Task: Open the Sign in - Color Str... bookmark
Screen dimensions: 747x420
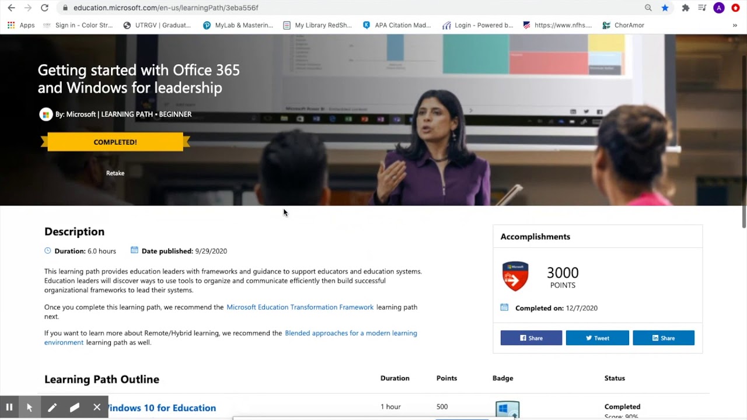Action: (78, 25)
